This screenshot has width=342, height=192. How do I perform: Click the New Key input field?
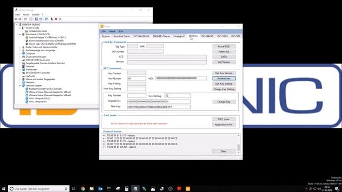coord(159,107)
